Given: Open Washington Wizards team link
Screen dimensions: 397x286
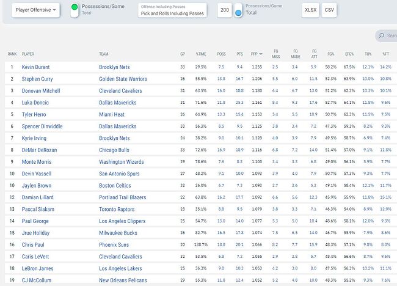Looking at the screenshot, I should pos(122,162).
